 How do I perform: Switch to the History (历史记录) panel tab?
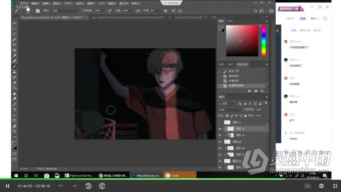coord(242,64)
